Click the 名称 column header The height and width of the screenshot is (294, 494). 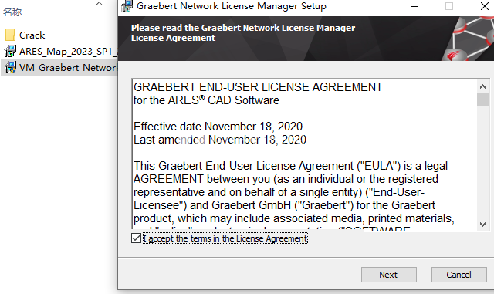12,12
